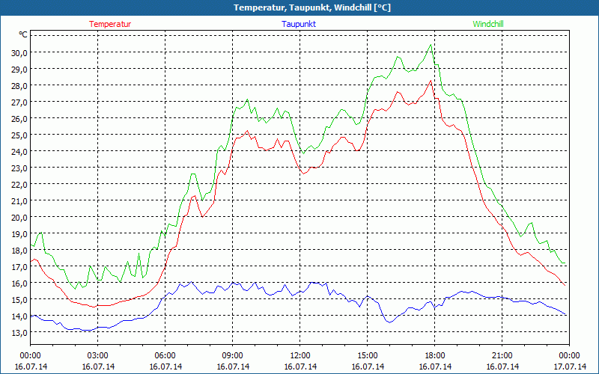Screen dimensions: 599x374
Task: Click the 21,0 y-axis value
Action: (19, 200)
